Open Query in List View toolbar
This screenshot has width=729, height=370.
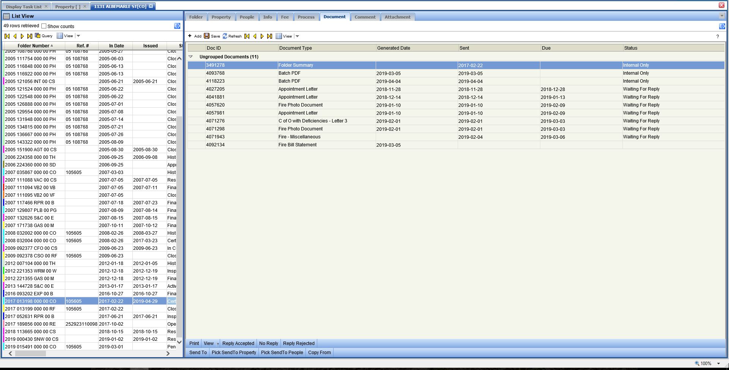44,36
